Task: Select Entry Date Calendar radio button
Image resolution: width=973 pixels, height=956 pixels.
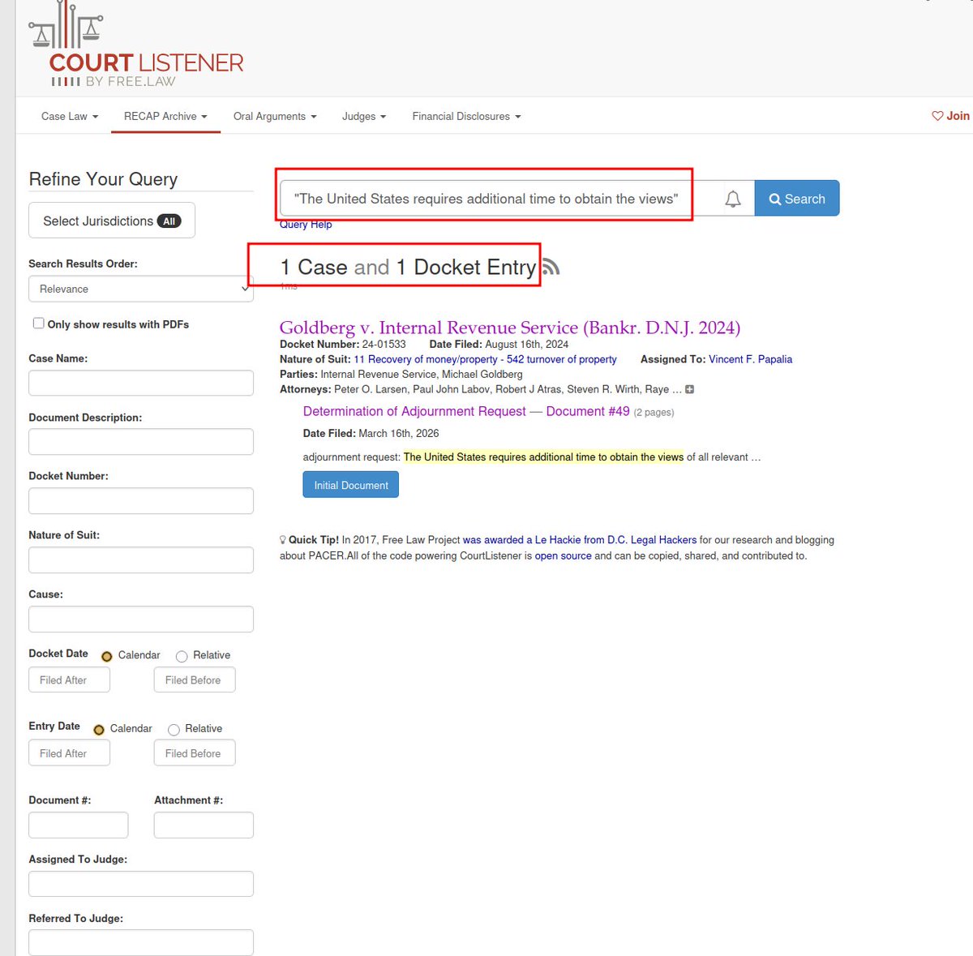Action: (x=99, y=729)
